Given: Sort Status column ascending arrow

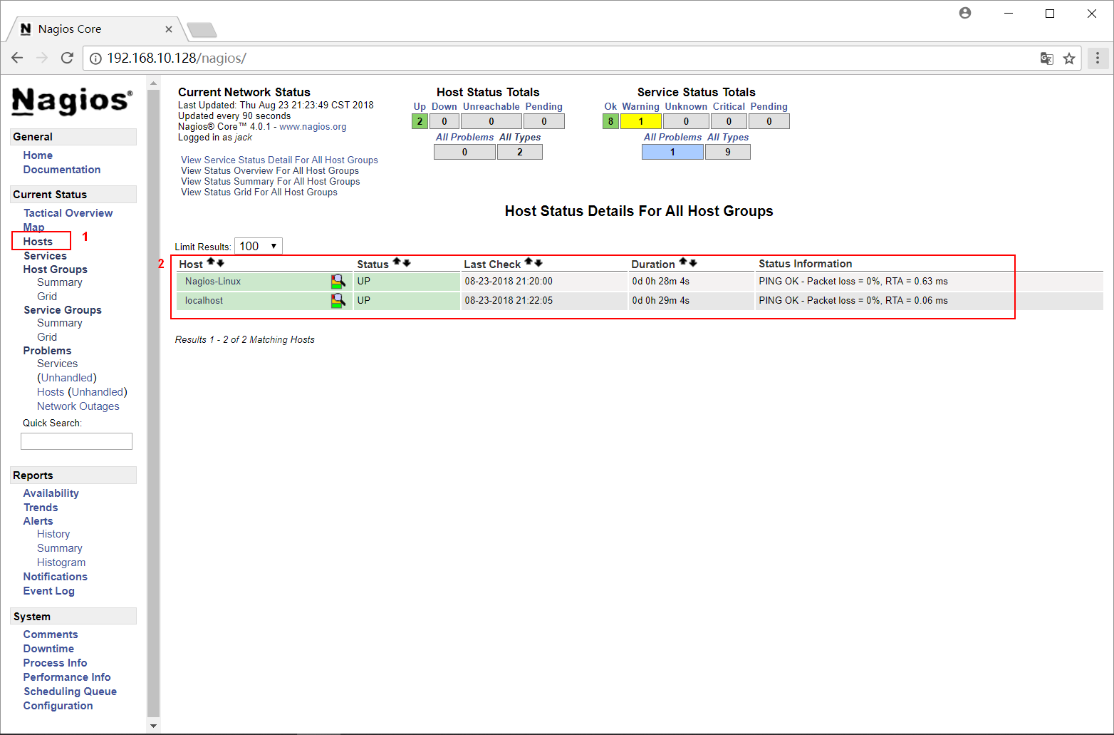Looking at the screenshot, I should point(397,262).
